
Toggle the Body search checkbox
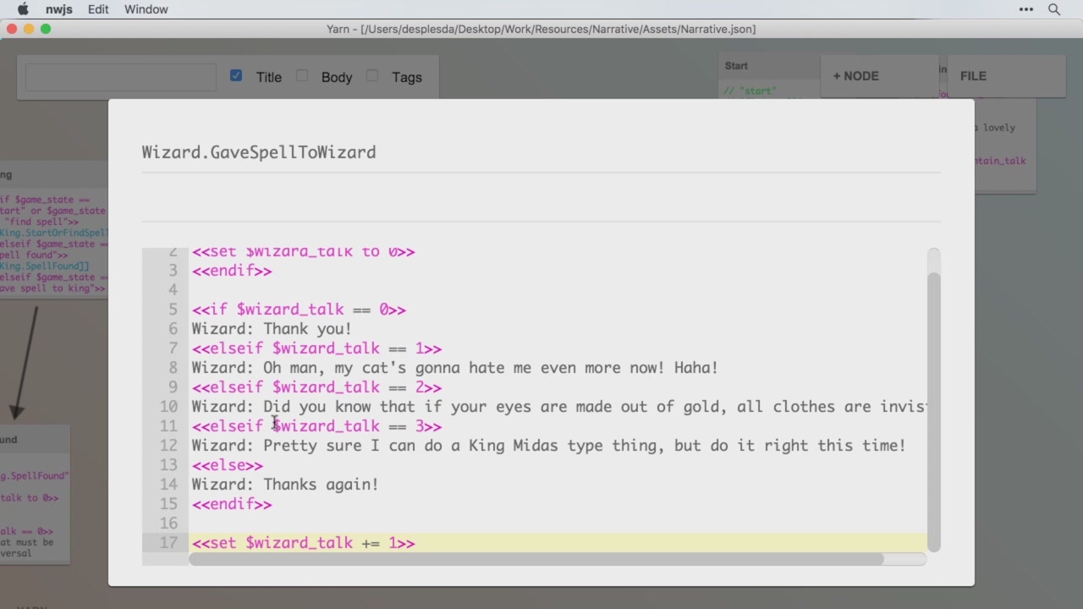(302, 75)
